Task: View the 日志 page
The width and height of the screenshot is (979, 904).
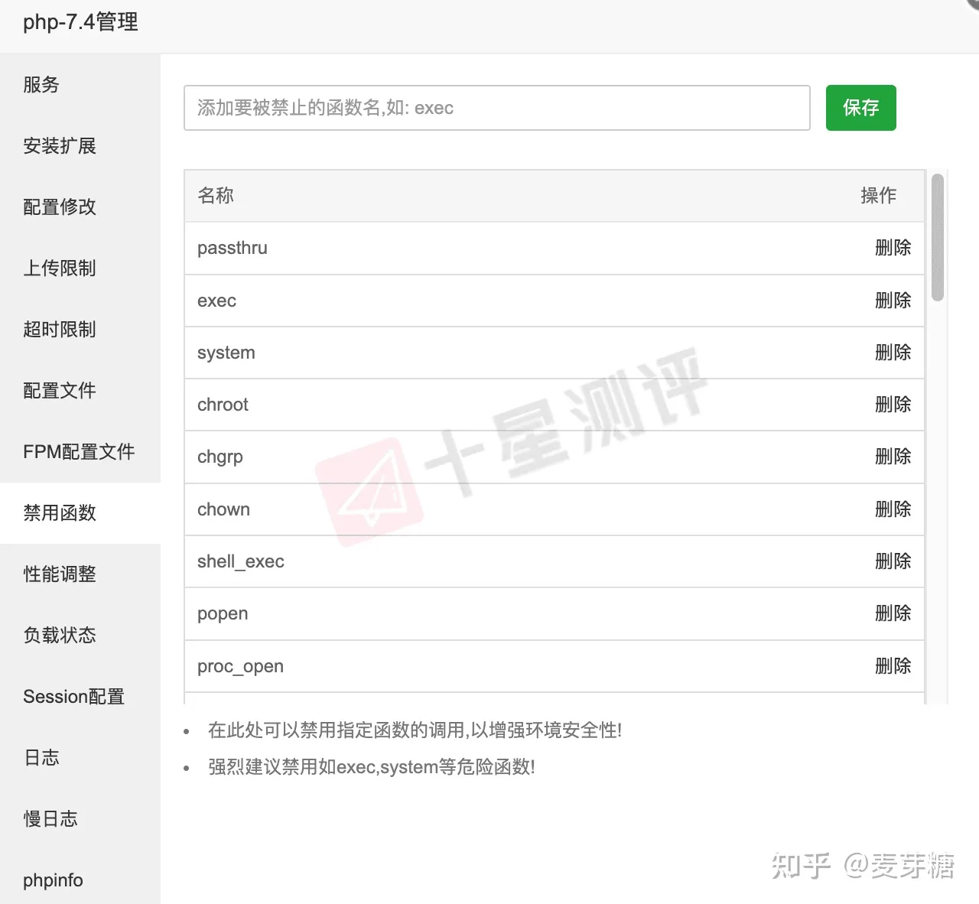Action: [41, 758]
